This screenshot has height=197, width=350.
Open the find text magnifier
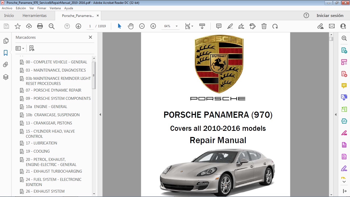pos(52,26)
